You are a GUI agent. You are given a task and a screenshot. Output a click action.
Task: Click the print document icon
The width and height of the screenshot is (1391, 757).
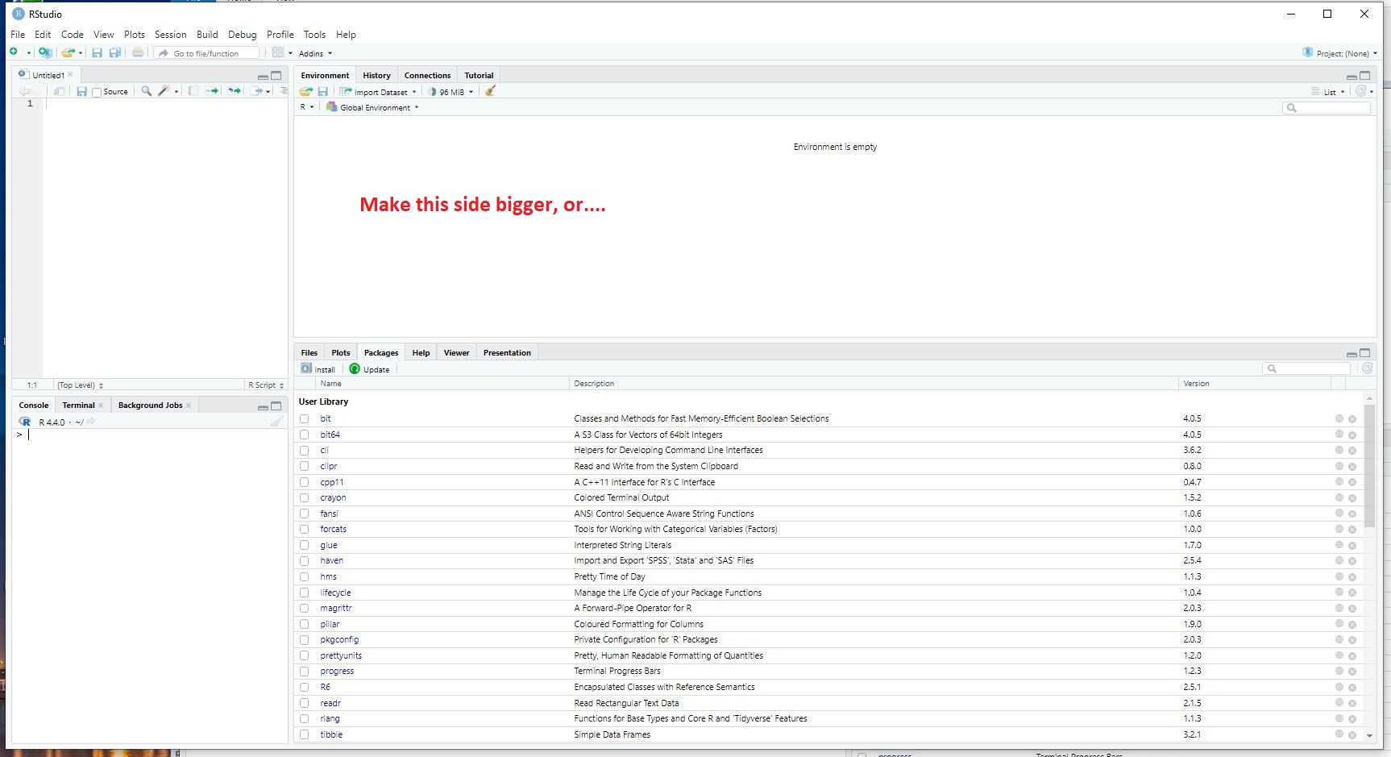click(138, 53)
